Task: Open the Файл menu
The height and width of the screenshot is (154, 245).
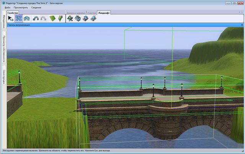Action: point(7,7)
